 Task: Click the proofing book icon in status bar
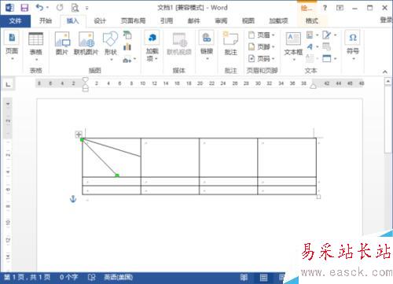click(91, 277)
